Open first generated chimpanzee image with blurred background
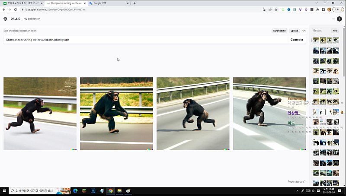The width and height of the screenshot is (346, 196). (x=40, y=114)
